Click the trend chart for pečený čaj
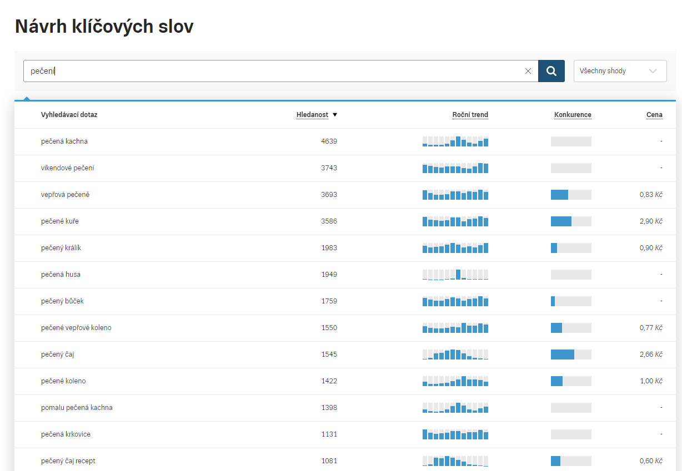The image size is (682, 471). [455, 354]
